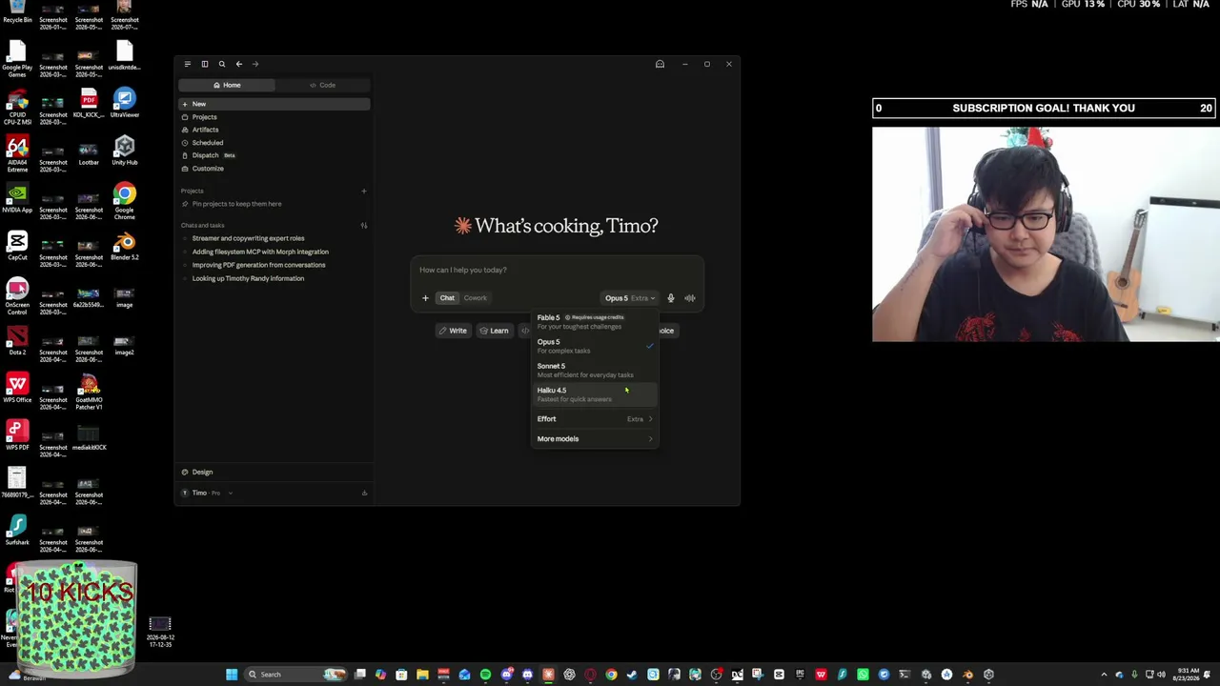Image resolution: width=1220 pixels, height=686 pixels.
Task: Go forward with the right arrow
Action: [x=255, y=64]
